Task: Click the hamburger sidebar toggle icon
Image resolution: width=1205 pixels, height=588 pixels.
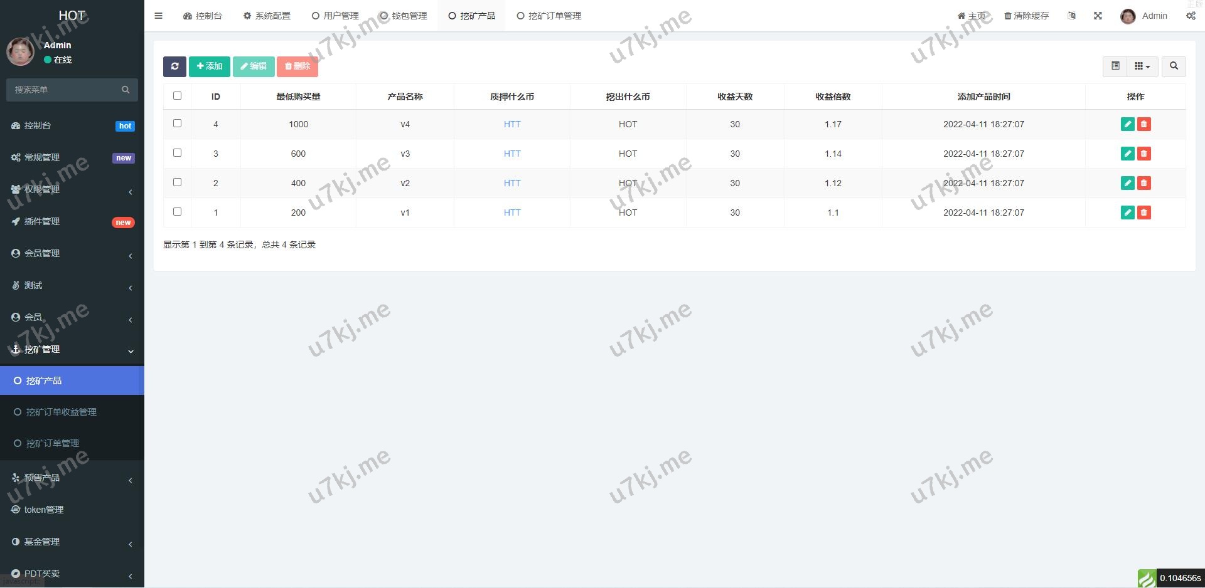Action: pos(159,16)
